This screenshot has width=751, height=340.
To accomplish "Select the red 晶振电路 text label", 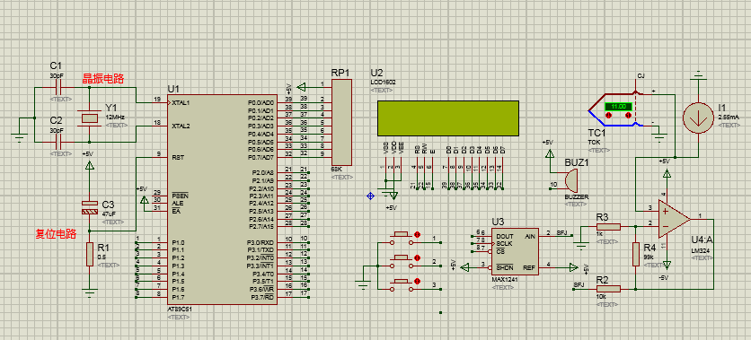I will (x=103, y=79).
